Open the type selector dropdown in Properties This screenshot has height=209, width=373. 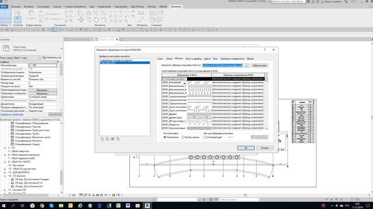tap(62, 49)
